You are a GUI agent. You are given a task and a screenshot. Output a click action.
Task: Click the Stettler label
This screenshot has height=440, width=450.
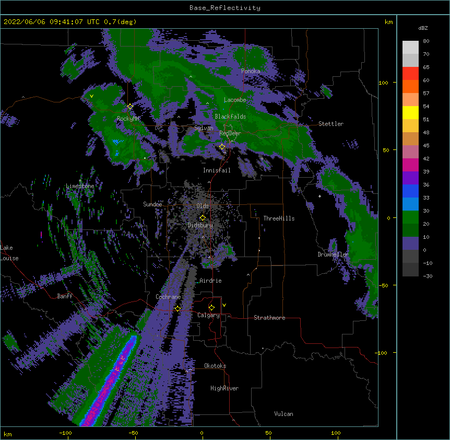331,124
